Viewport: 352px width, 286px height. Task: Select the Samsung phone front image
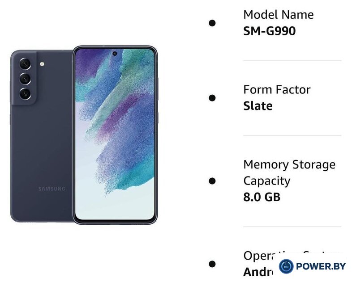(115, 135)
